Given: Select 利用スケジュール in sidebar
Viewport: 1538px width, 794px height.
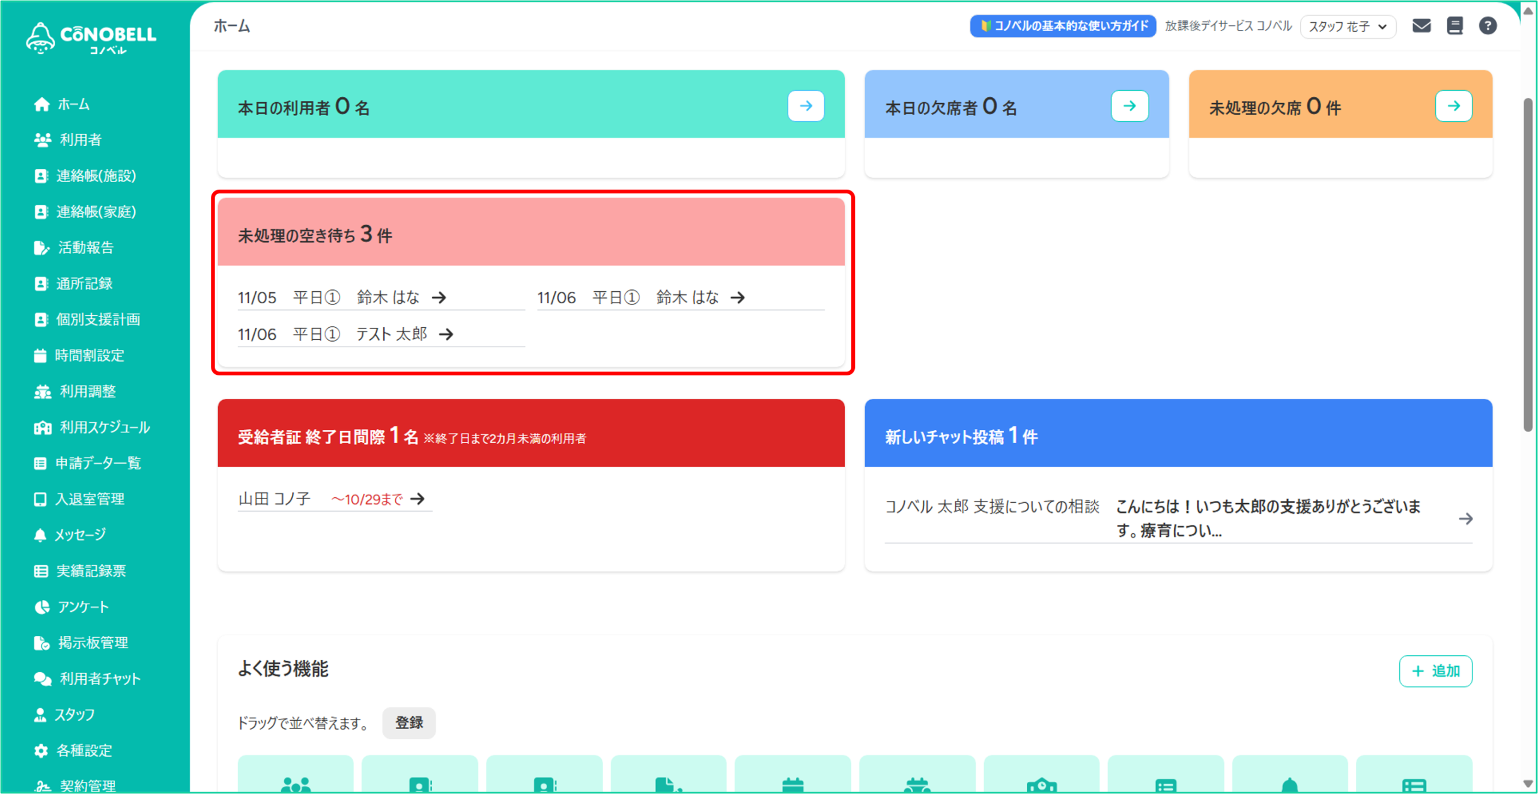Looking at the screenshot, I should (x=104, y=428).
